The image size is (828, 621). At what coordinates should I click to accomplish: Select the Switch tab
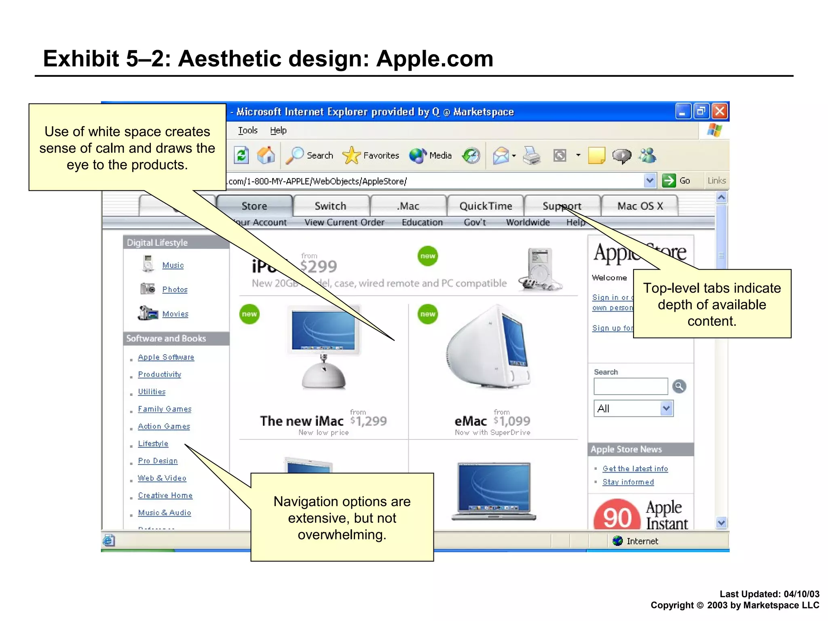(x=331, y=206)
